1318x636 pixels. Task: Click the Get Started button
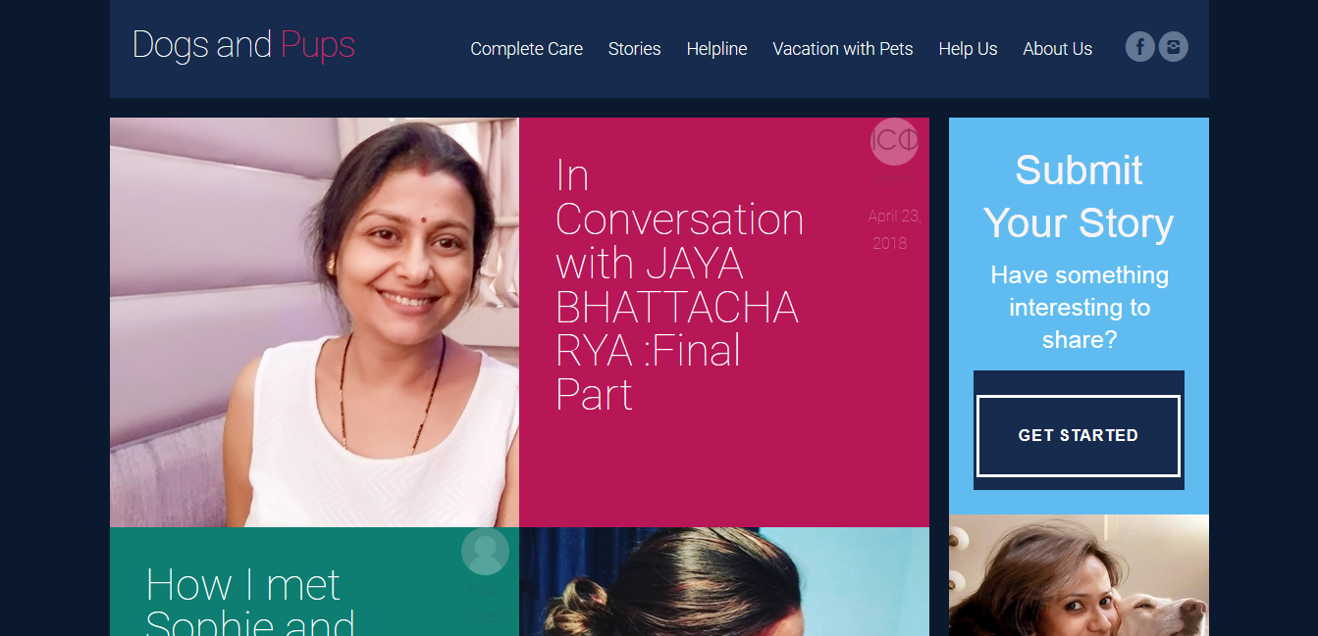coord(1078,435)
